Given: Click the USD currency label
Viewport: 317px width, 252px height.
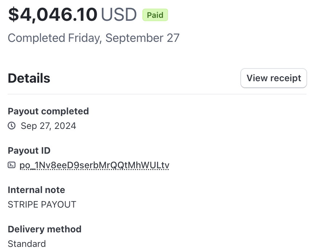Looking at the screenshot, I should click(119, 15).
